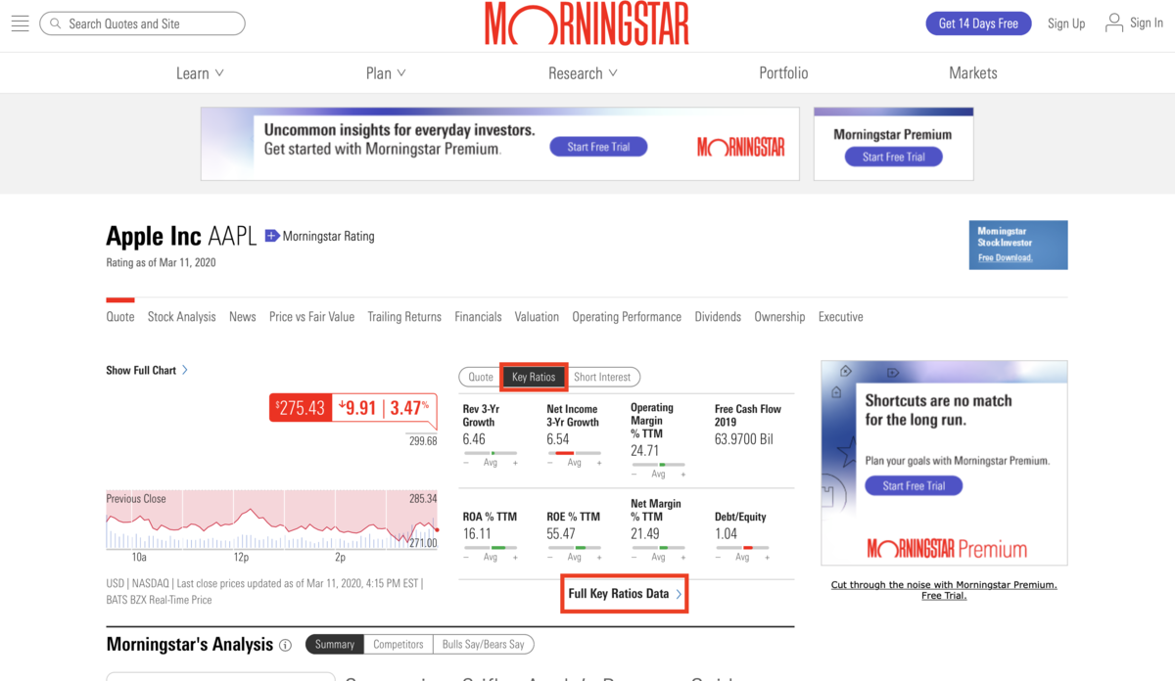Click Operating Margin % TTM value 24.71
The height and width of the screenshot is (681, 1175).
(644, 451)
